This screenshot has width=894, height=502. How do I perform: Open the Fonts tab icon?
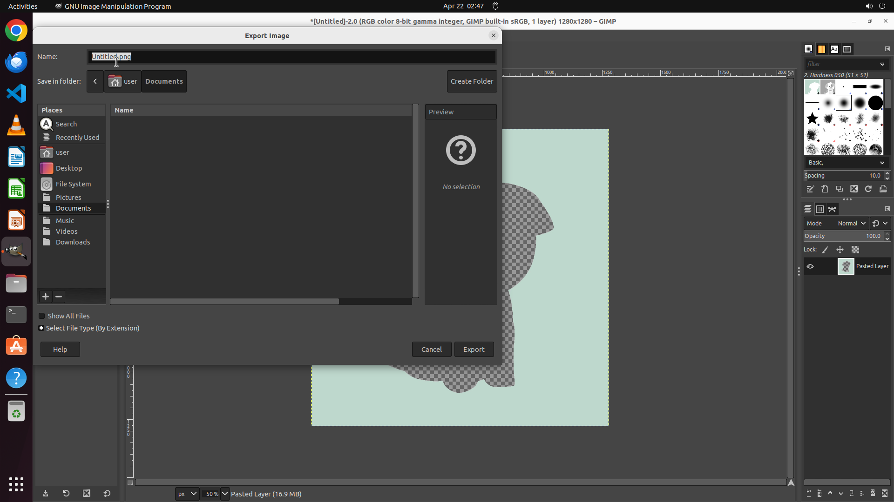click(x=834, y=49)
